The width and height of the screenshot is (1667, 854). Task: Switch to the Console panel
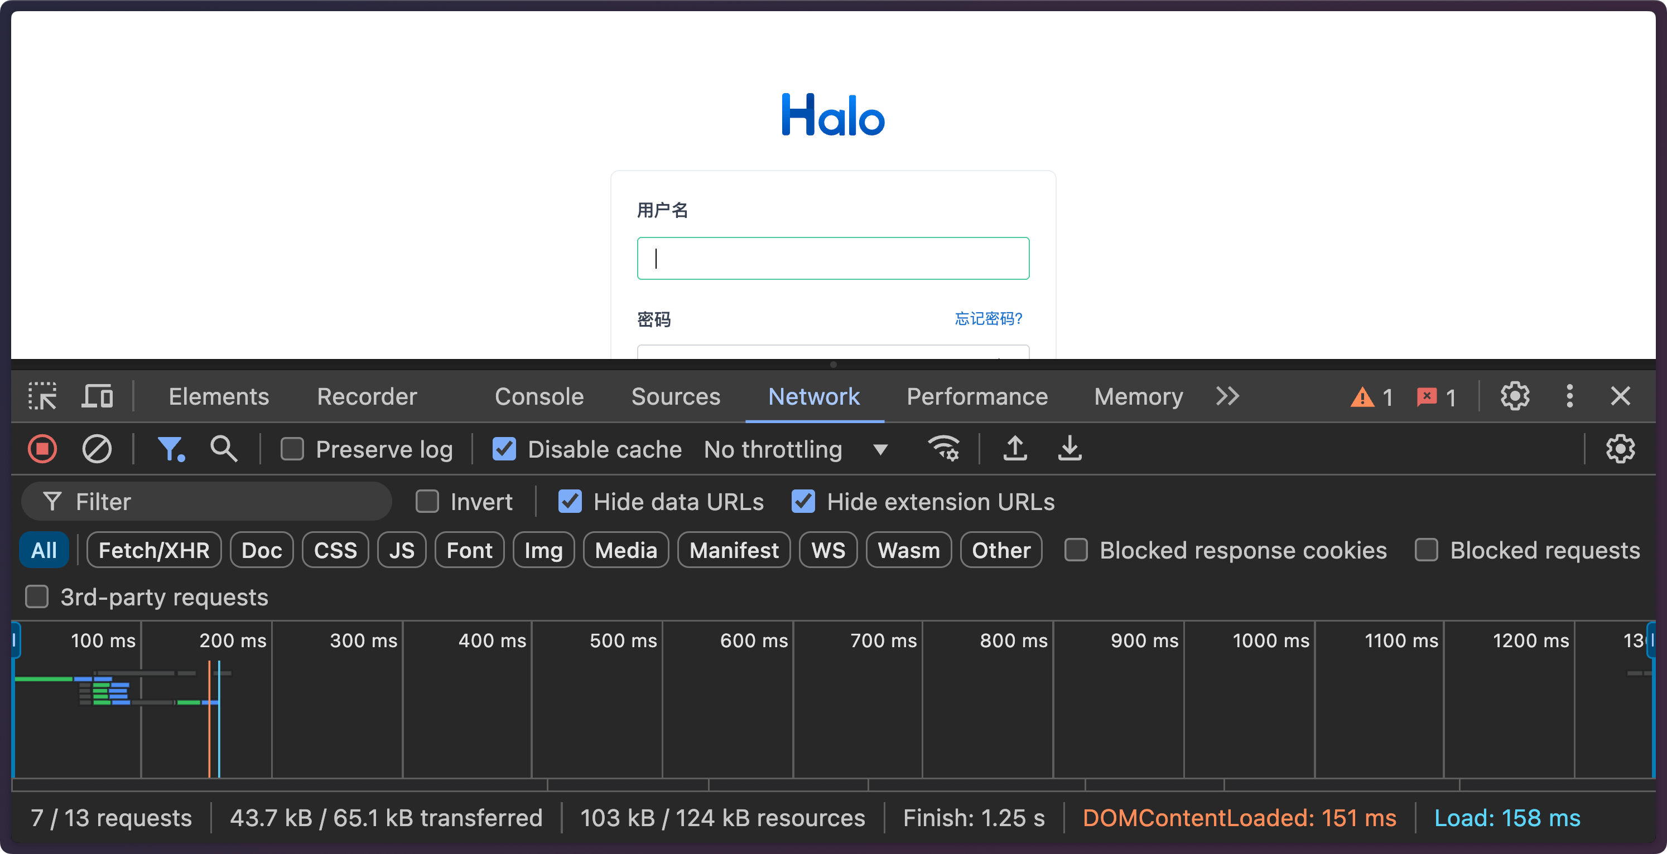[538, 396]
